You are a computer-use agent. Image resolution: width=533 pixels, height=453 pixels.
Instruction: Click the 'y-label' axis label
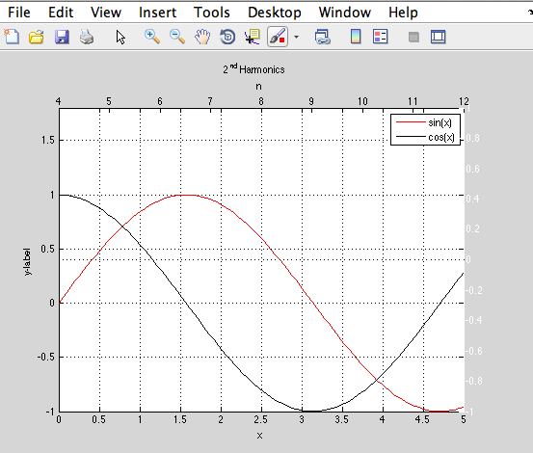click(27, 261)
